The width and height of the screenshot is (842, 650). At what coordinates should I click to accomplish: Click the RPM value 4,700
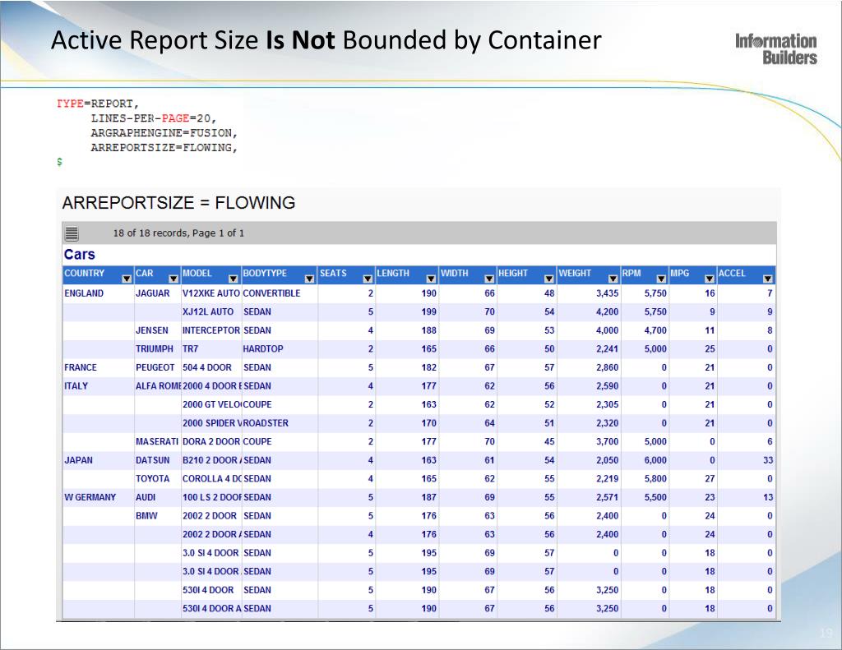click(x=655, y=330)
